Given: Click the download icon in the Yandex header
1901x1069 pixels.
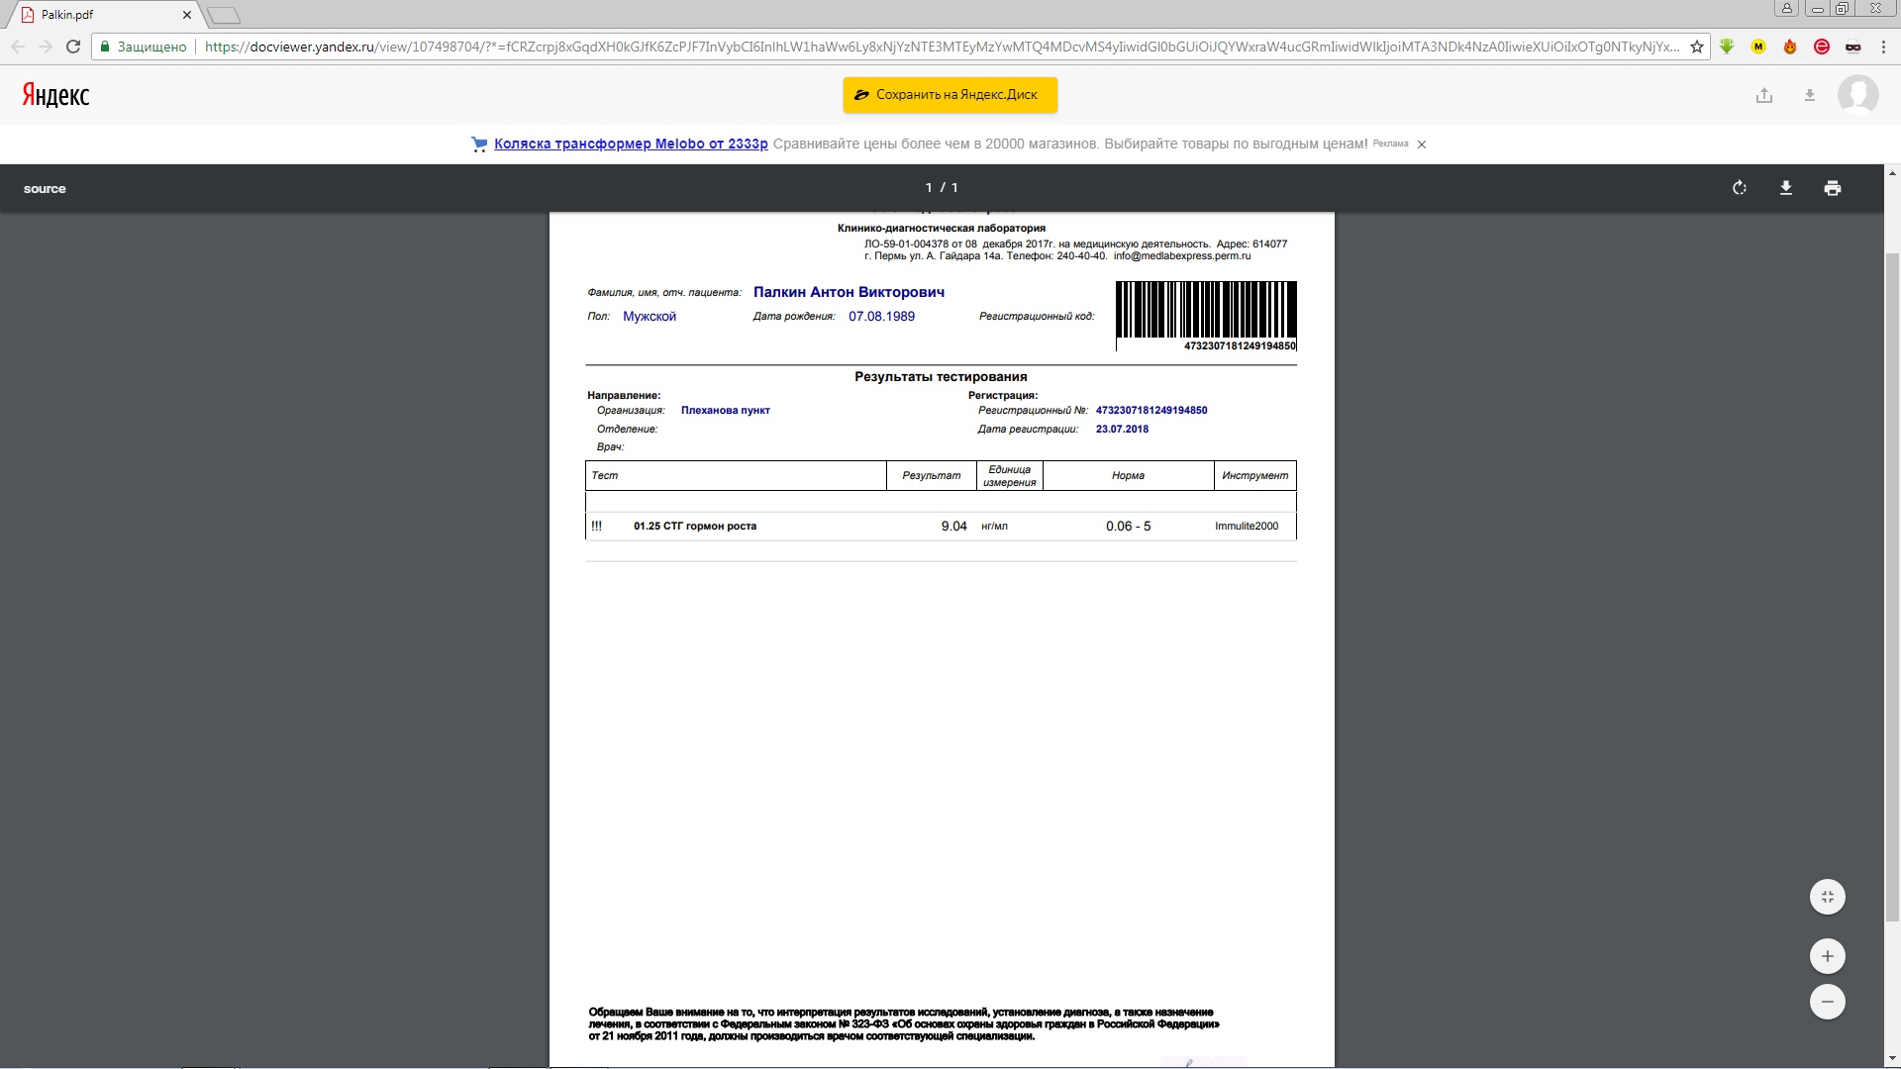Looking at the screenshot, I should pos(1810,96).
